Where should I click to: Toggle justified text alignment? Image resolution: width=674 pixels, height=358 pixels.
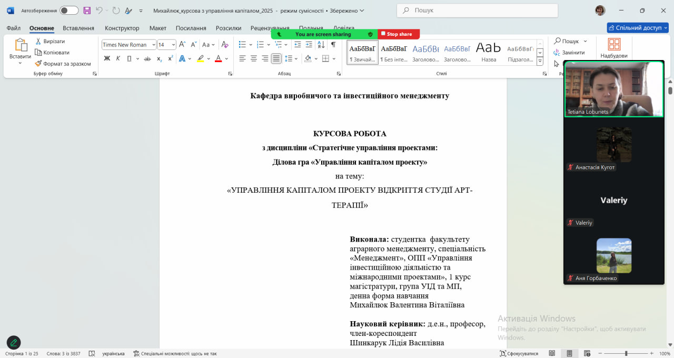(x=276, y=58)
